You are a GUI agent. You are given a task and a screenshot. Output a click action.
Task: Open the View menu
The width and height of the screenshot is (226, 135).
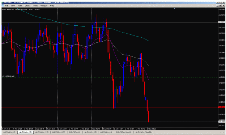(13, 6)
